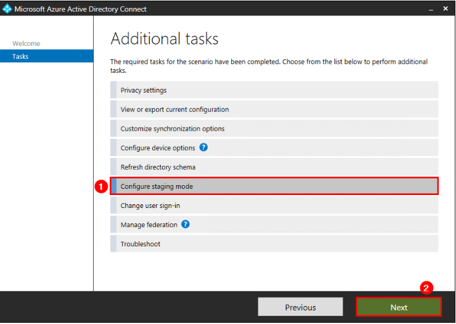456x324 pixels.
Task: Click the green Next button
Action: 399,307
